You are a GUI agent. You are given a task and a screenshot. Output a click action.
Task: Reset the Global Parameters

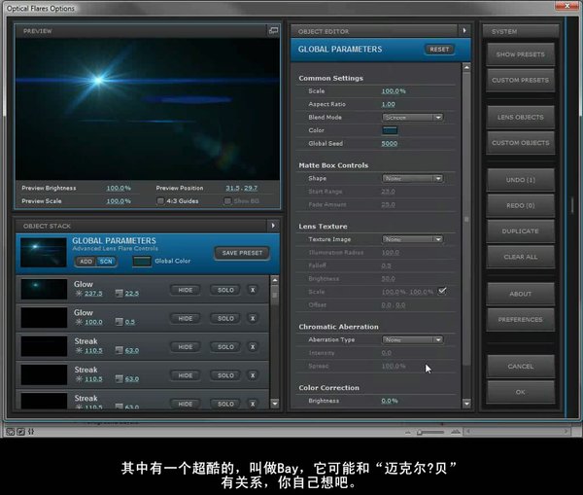pyautogui.click(x=439, y=50)
